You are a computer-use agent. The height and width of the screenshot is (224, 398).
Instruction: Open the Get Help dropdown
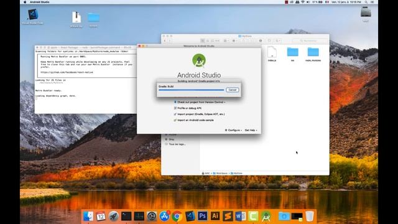click(251, 130)
